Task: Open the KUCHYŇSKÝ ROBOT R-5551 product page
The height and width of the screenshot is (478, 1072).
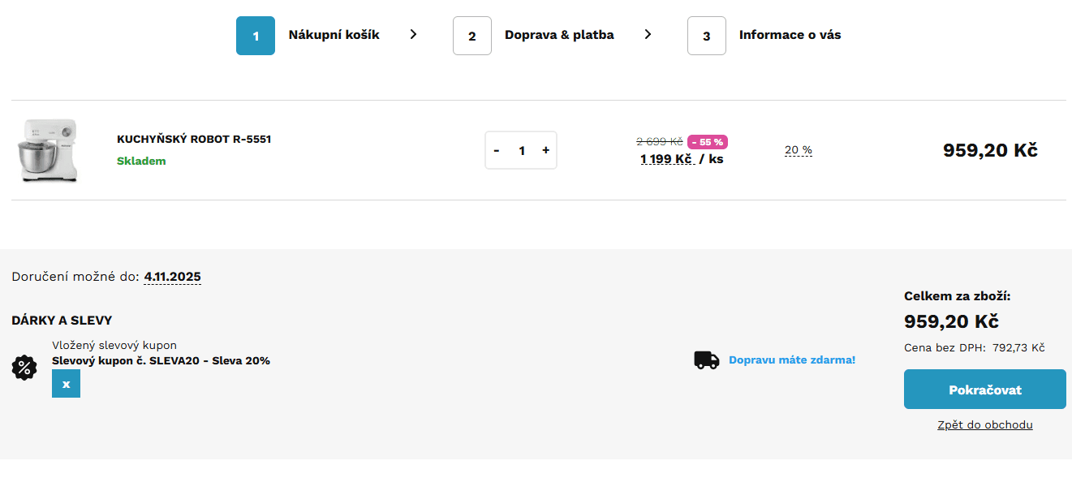Action: [194, 138]
